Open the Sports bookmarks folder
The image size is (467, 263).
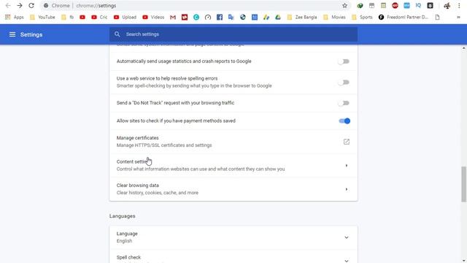click(x=362, y=18)
